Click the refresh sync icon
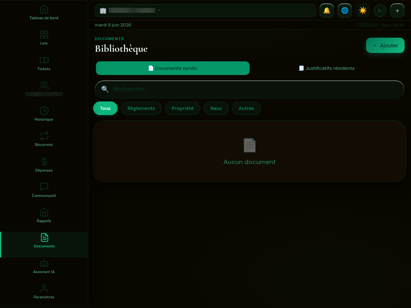This screenshot has height=308, width=411. pyautogui.click(x=380, y=11)
